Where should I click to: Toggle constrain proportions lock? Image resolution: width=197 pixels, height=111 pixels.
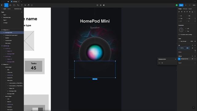tap(195, 18)
